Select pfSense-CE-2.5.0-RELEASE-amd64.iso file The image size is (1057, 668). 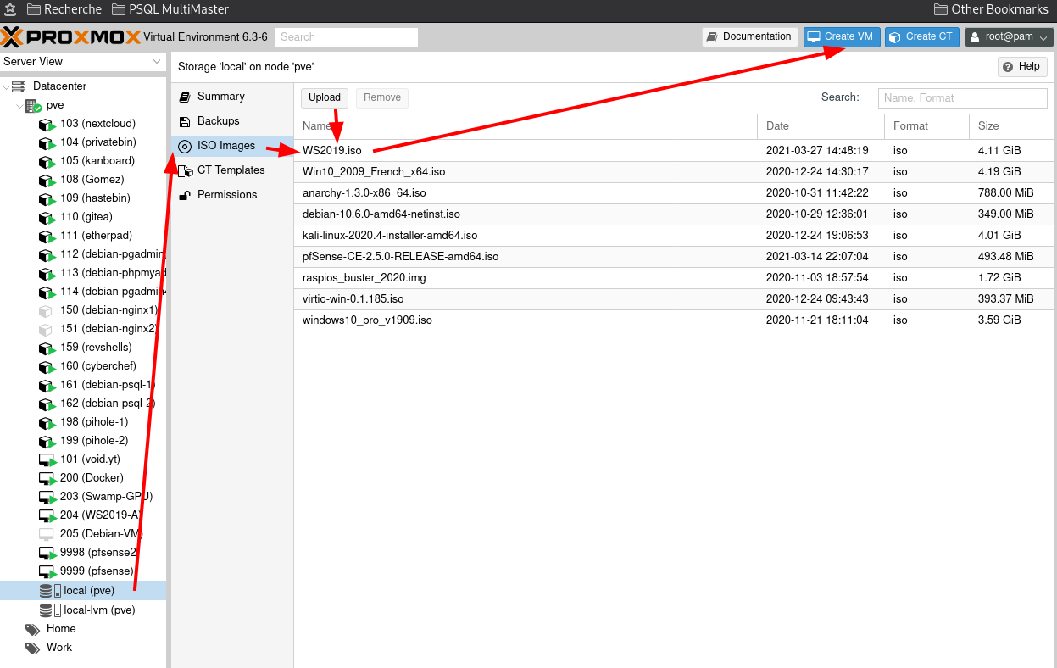click(400, 257)
